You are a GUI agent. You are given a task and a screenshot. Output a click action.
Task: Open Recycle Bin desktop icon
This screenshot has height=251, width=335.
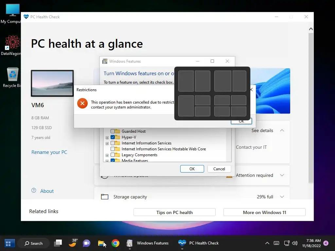[12, 77]
